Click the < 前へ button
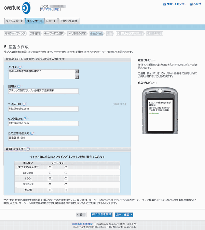The image size is (205, 230). click(81, 215)
